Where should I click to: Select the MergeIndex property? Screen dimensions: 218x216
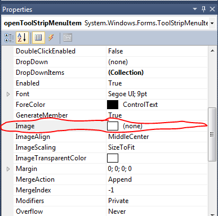pyautogui.click(x=33, y=190)
